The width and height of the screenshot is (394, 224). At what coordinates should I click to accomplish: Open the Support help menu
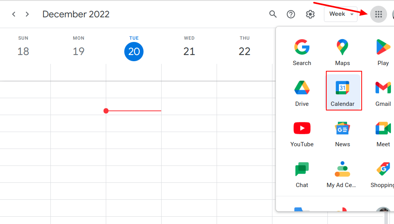[x=291, y=14]
